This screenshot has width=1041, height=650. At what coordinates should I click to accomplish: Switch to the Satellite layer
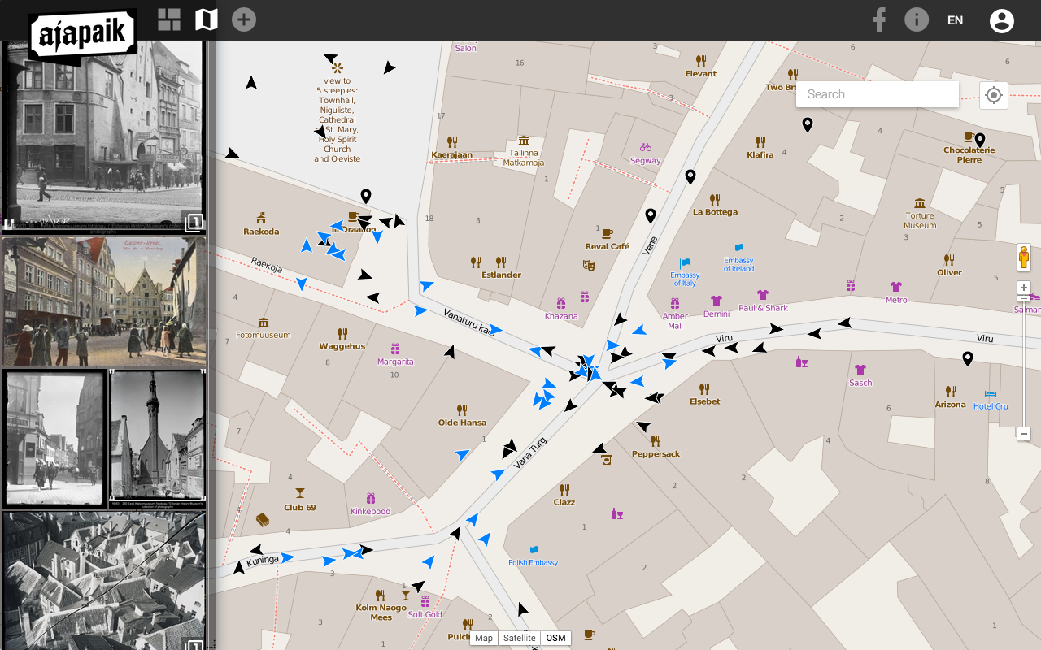(519, 638)
